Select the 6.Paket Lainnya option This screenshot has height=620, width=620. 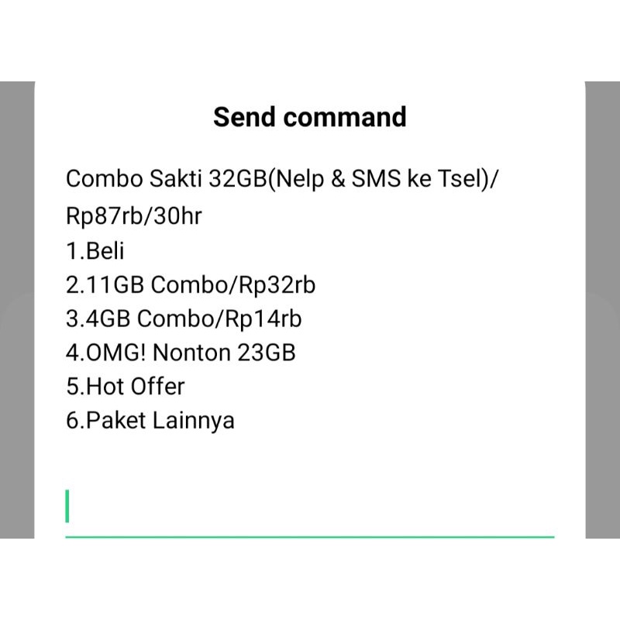coord(150,420)
